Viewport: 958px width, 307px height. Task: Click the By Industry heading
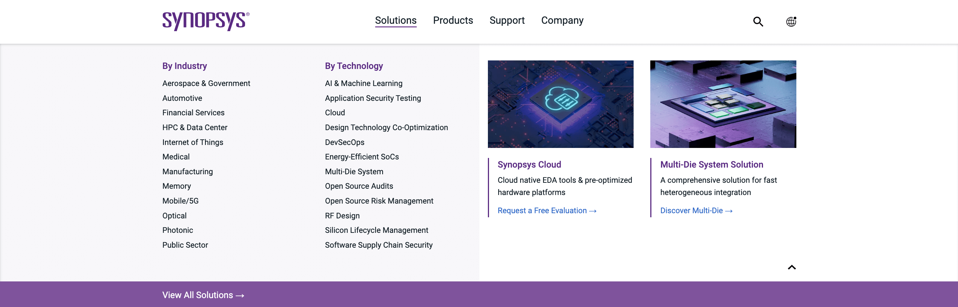click(x=185, y=66)
